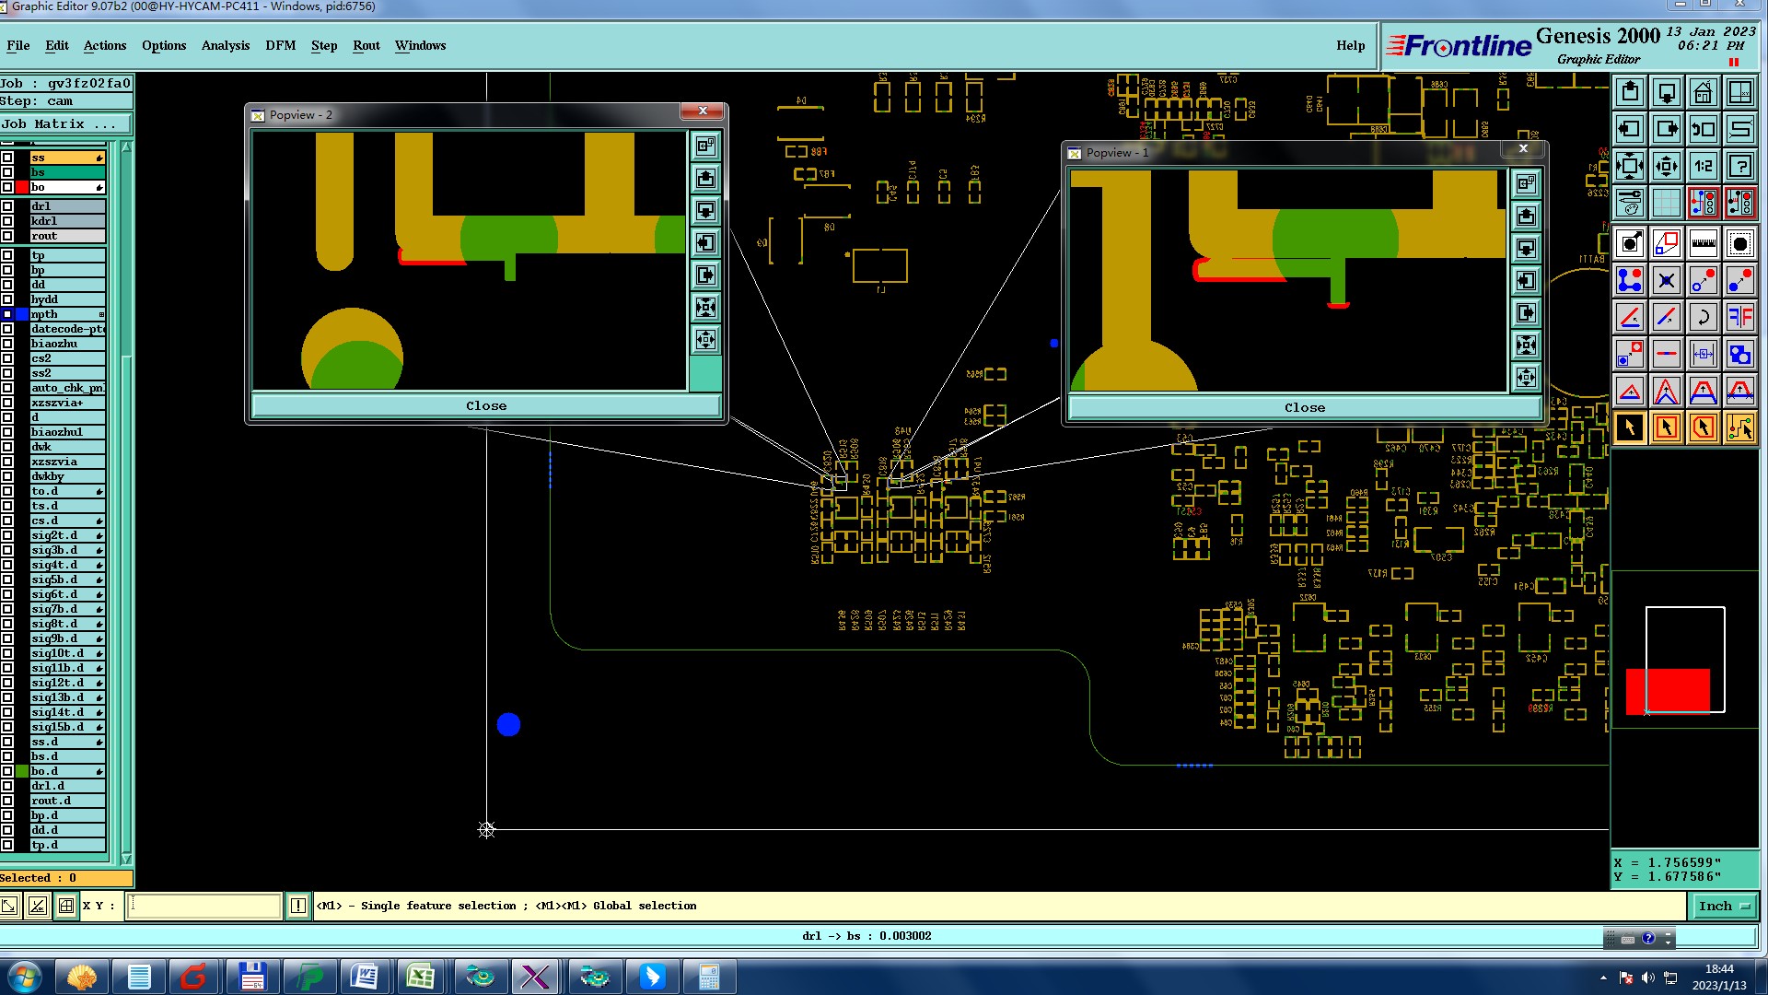Toggle the checkbox for layer biaozhu
This screenshot has height=995, width=1768.
[x=7, y=344]
